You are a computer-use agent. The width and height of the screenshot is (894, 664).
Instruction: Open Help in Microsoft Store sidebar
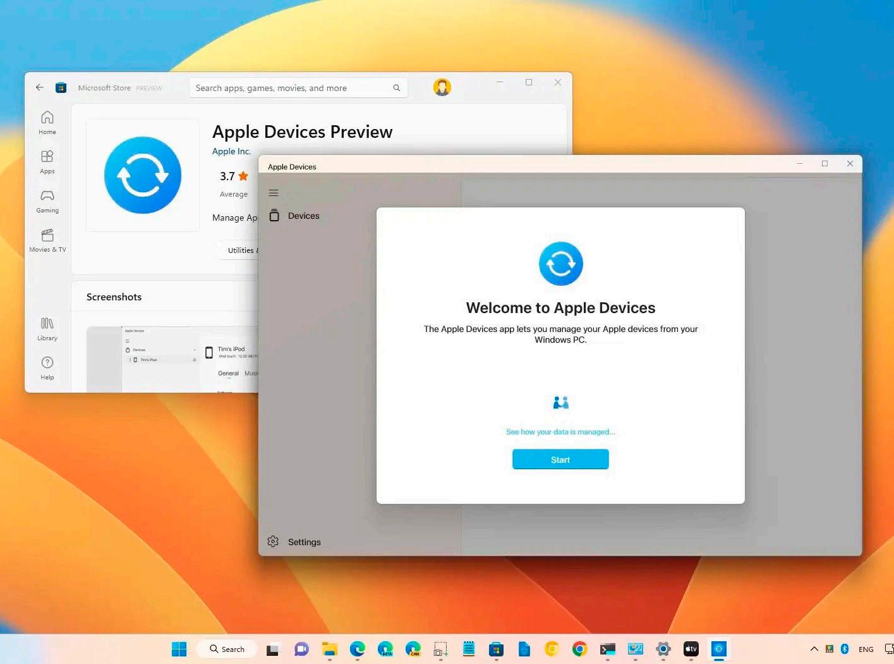pyautogui.click(x=47, y=368)
